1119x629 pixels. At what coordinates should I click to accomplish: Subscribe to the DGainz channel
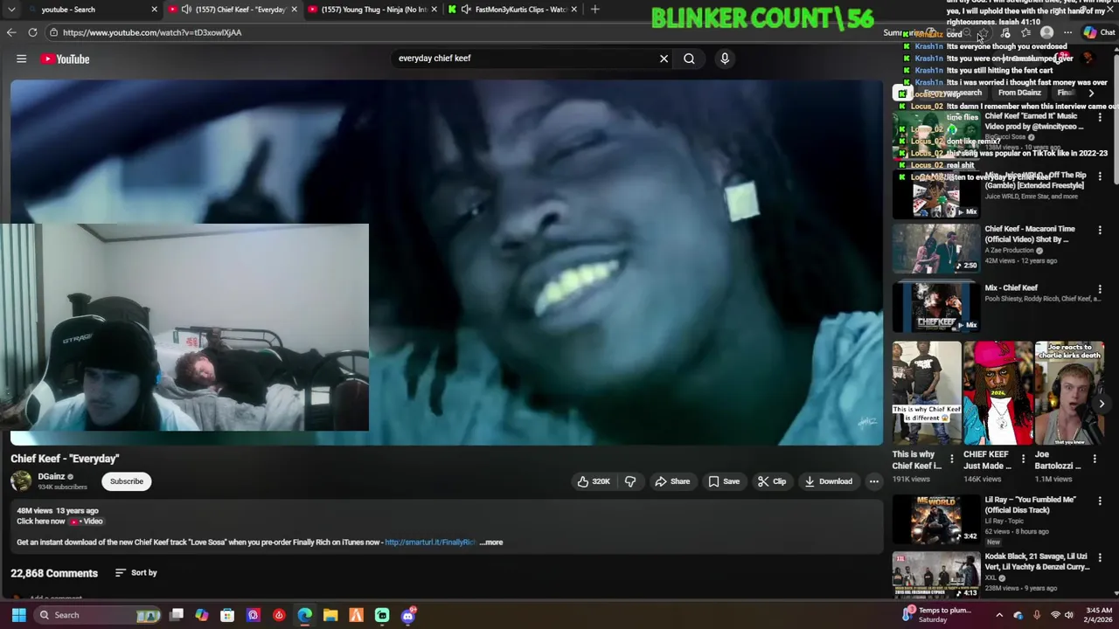tap(126, 481)
